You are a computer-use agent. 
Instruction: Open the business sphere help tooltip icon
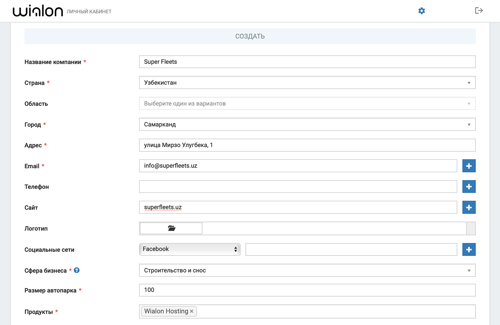point(77,270)
